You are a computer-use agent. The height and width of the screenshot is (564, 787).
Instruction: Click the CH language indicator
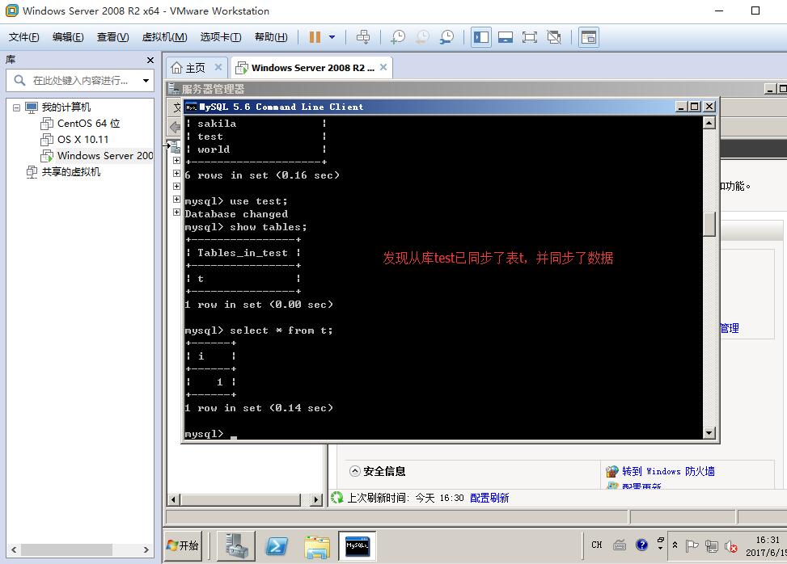[596, 545]
